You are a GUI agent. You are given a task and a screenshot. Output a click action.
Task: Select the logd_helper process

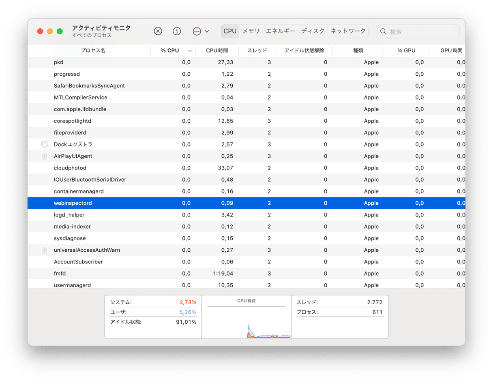pos(69,215)
